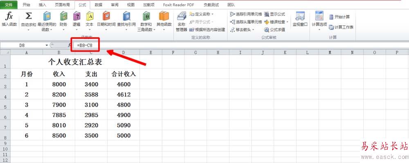Image resolution: width=409 pixels, height=163 pixels.
Task: Select column header H
Action: point(218,52)
